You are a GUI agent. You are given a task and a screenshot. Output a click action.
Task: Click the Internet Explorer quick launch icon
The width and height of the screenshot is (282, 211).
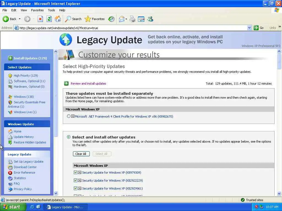(x=32, y=207)
